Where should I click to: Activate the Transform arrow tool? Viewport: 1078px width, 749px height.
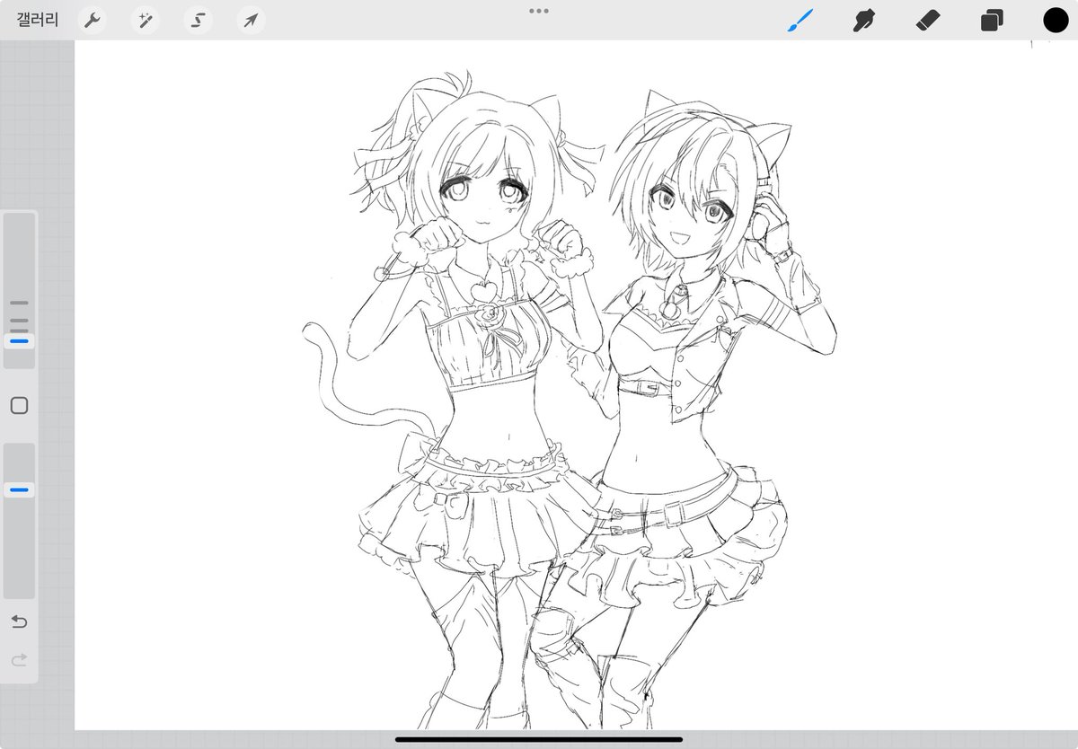[x=251, y=20]
